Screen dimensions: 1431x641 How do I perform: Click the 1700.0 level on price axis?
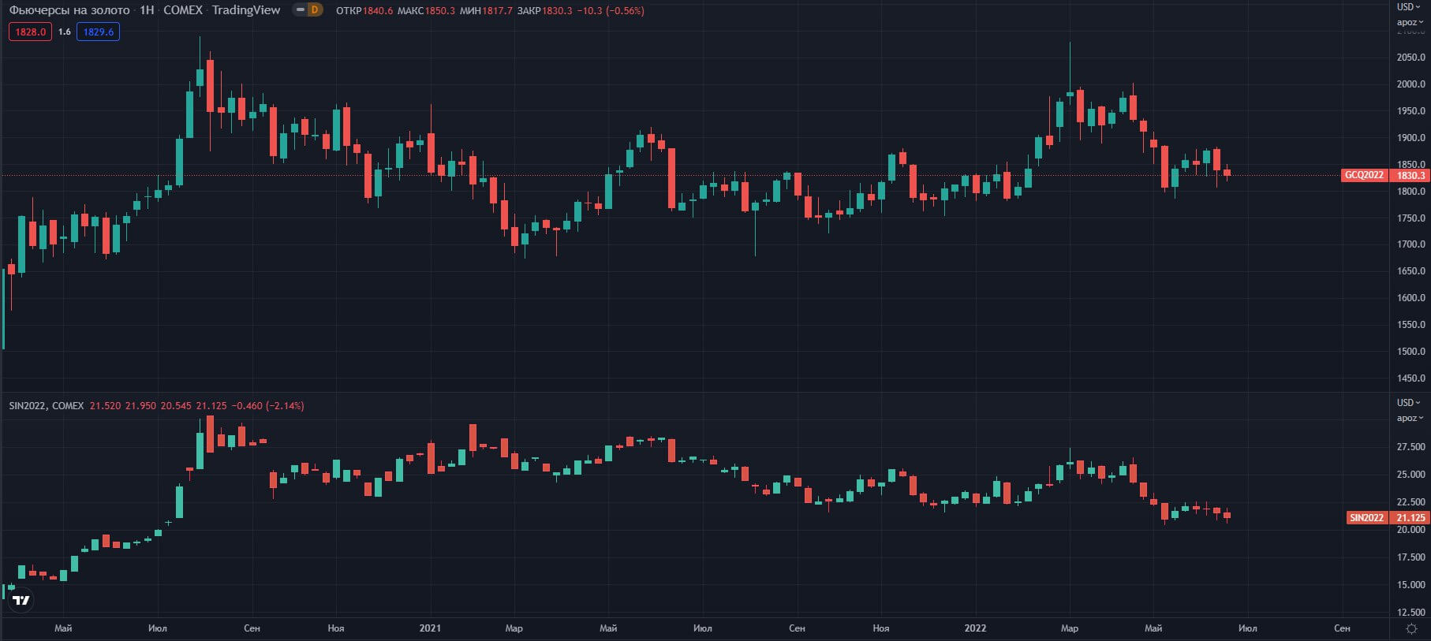[x=1411, y=244]
